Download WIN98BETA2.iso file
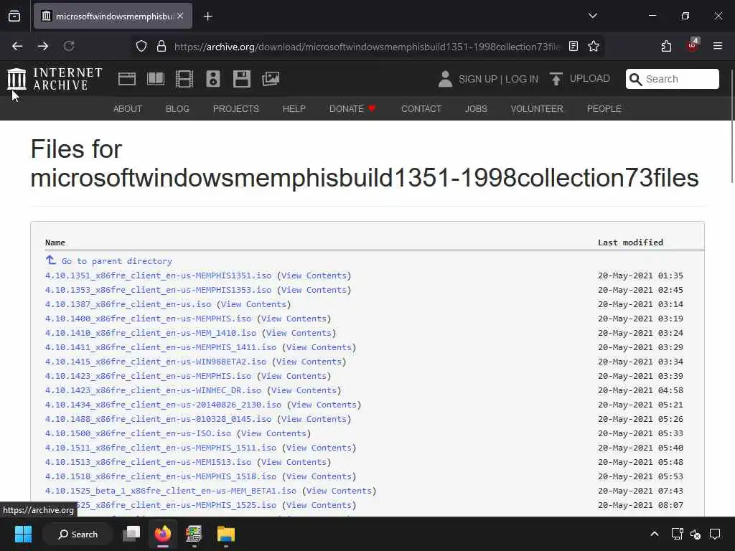 coord(156,362)
